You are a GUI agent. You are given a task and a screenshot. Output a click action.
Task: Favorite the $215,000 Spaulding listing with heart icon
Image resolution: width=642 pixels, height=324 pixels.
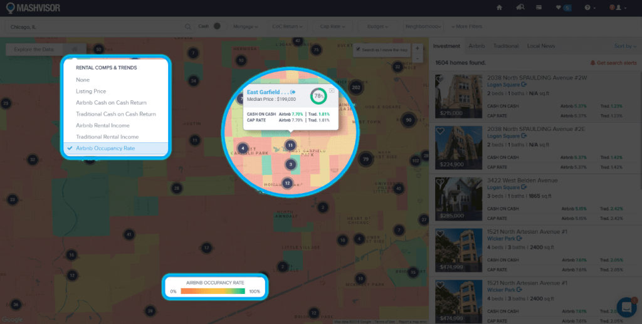[x=440, y=80]
